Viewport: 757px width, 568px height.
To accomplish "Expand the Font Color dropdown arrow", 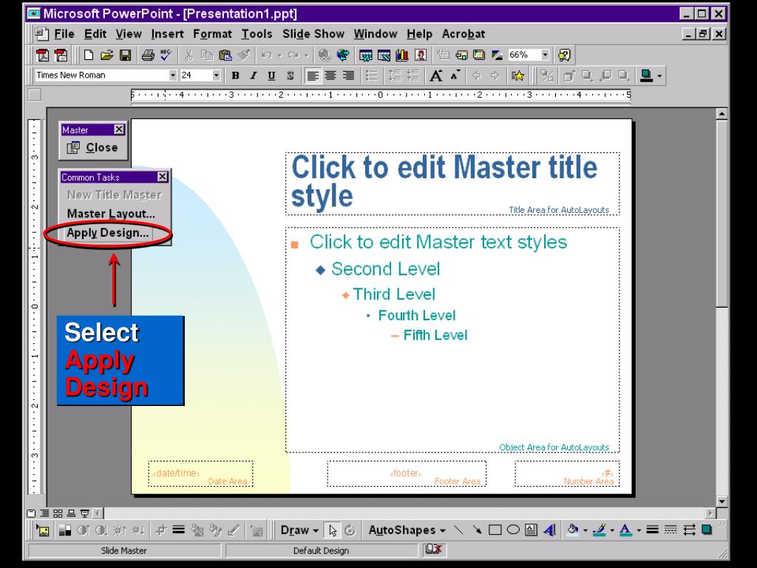I will tap(638, 531).
